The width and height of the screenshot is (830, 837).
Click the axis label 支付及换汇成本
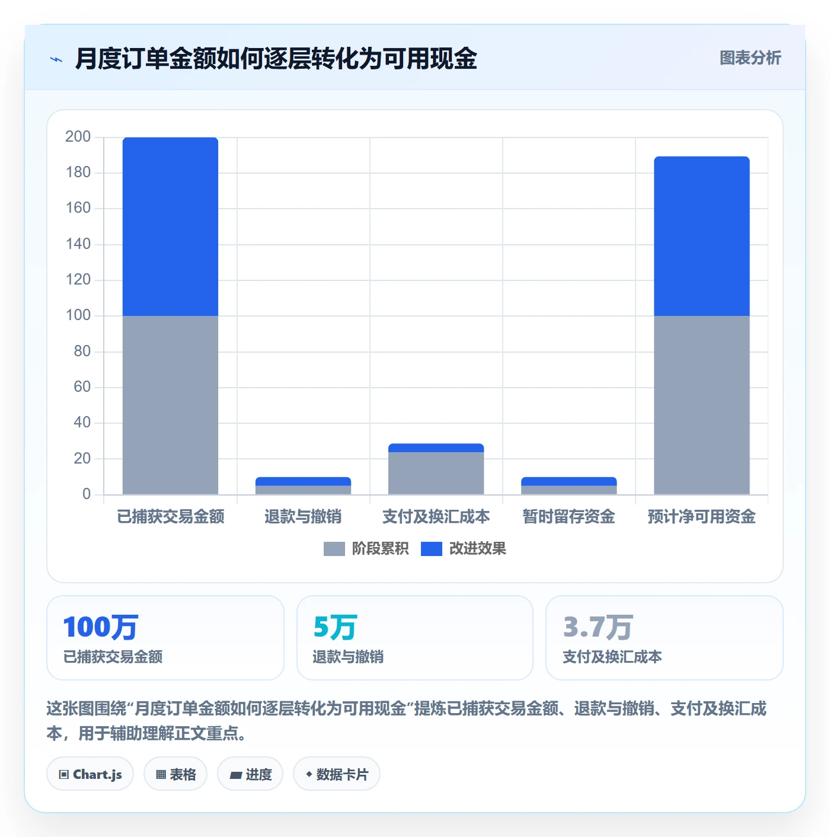click(436, 517)
